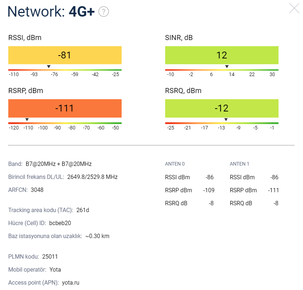Image resolution: width=303 pixels, height=290 pixels.
Task: Click the help question mark icon
Action: [104, 12]
